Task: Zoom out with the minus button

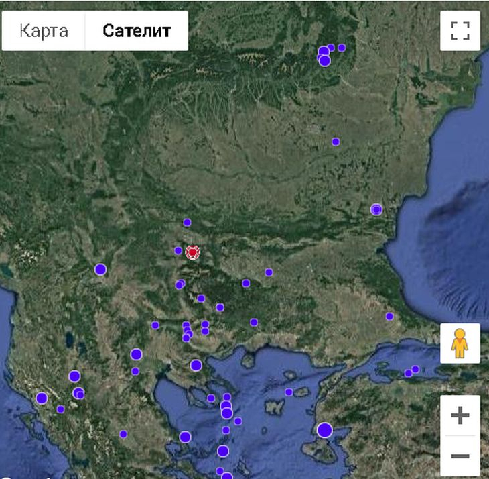Action: tap(460, 456)
